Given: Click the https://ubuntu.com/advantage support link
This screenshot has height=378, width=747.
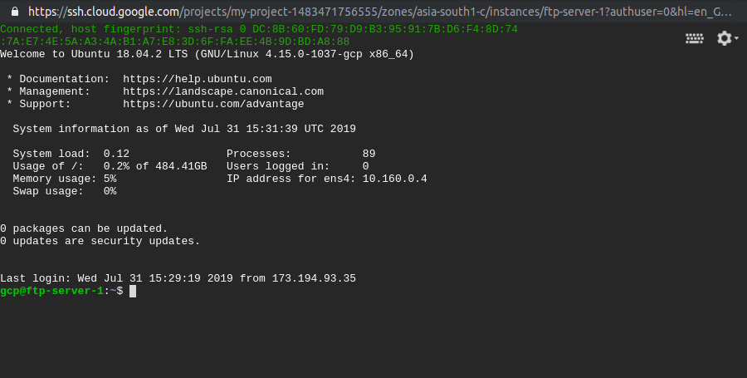Looking at the screenshot, I should pyautogui.click(x=213, y=104).
